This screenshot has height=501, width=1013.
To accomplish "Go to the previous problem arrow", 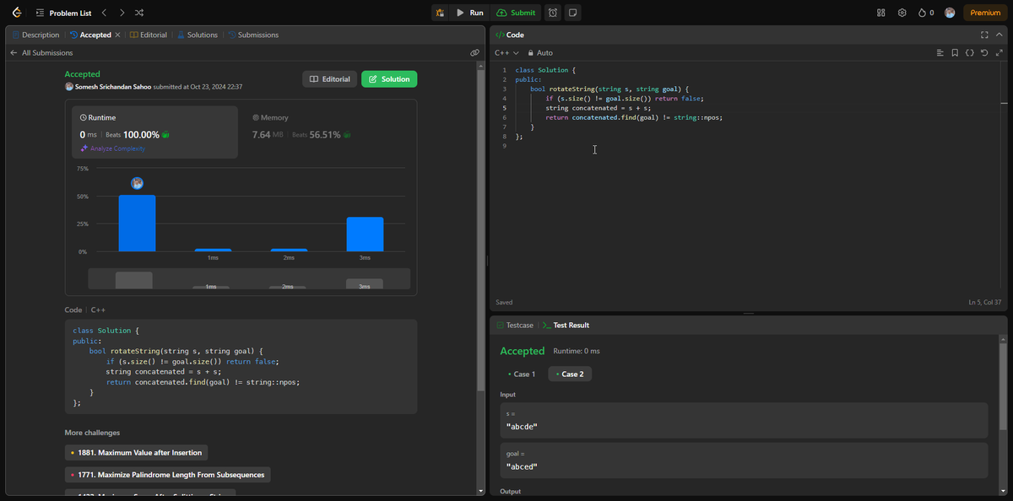I will tap(104, 13).
